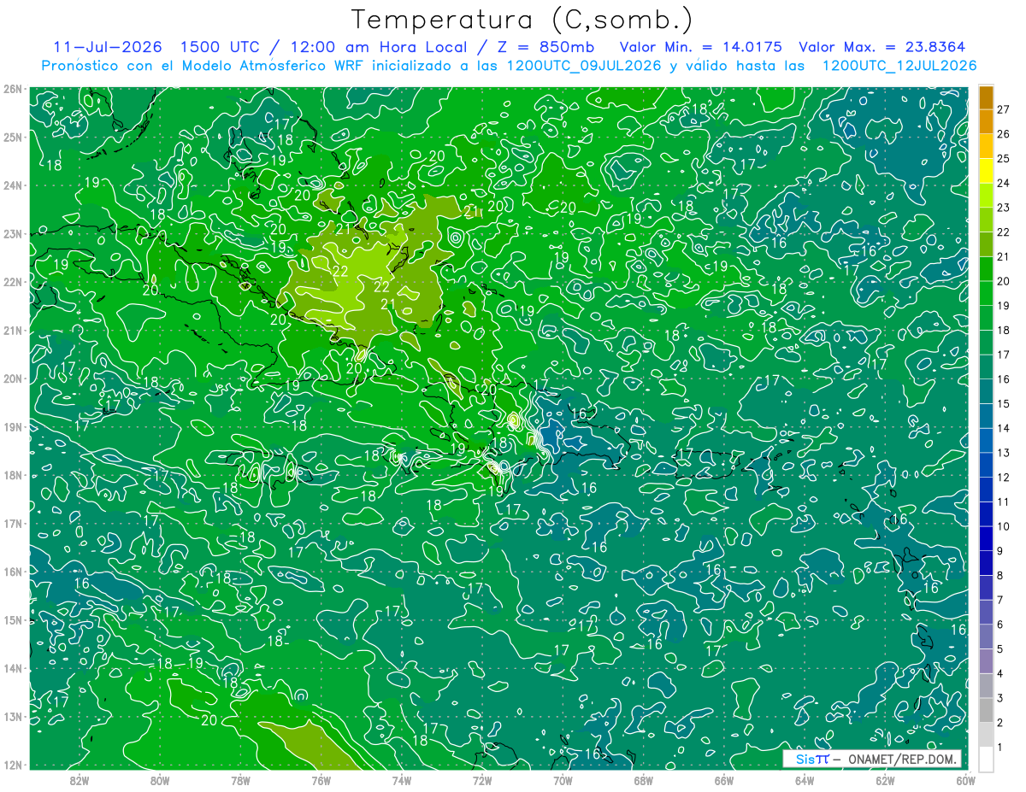The height and width of the screenshot is (792, 1026).
Task: Click the '1200UTC_09JUL2026' initialization timestamp
Action: [584, 66]
